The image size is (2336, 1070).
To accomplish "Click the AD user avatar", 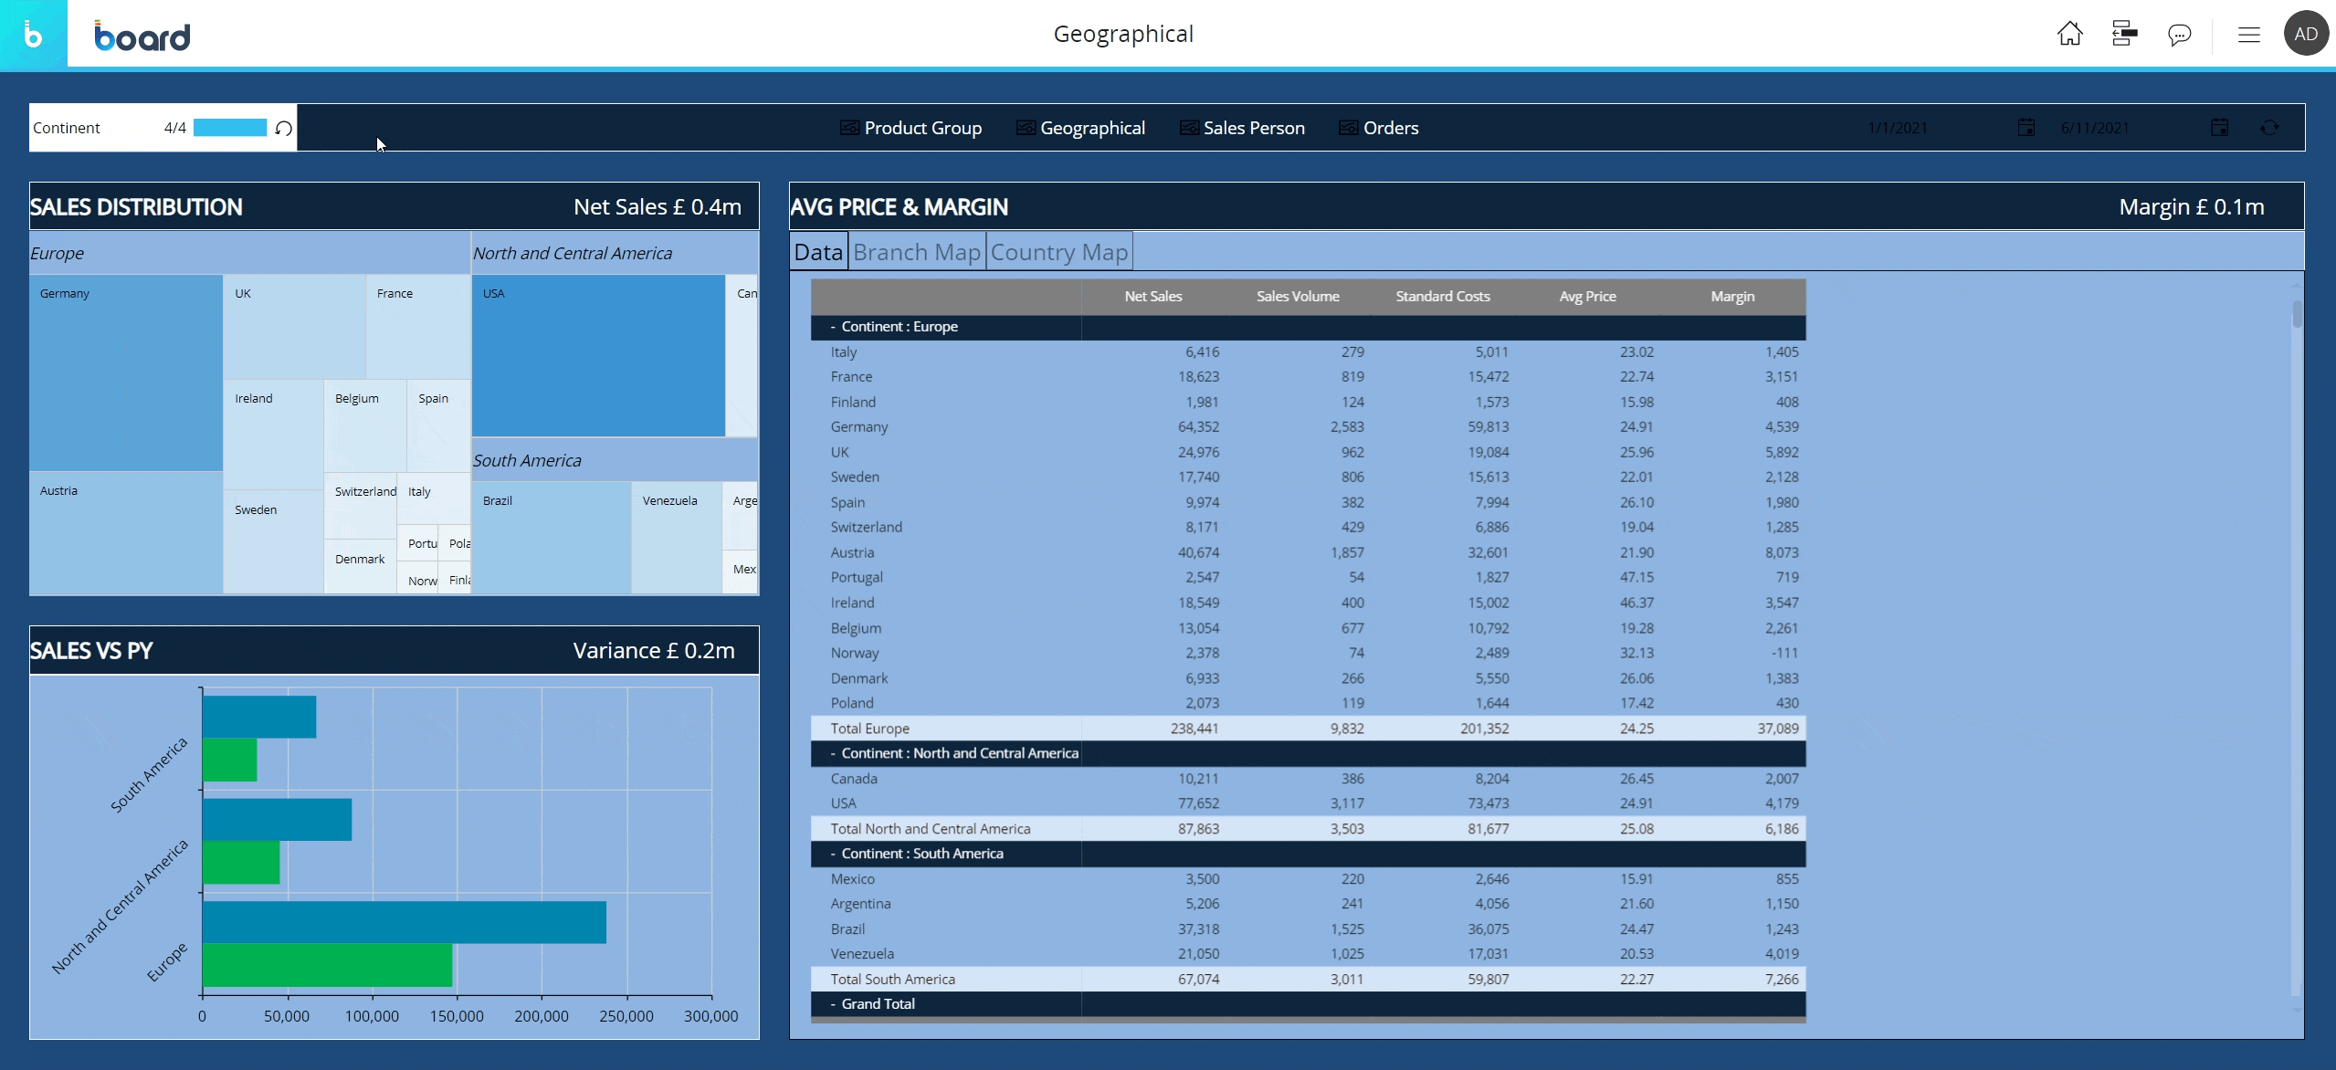I will (x=2305, y=34).
